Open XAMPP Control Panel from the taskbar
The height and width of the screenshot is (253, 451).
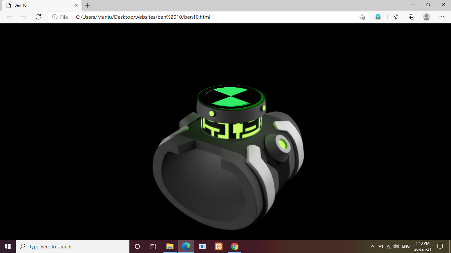pos(218,246)
